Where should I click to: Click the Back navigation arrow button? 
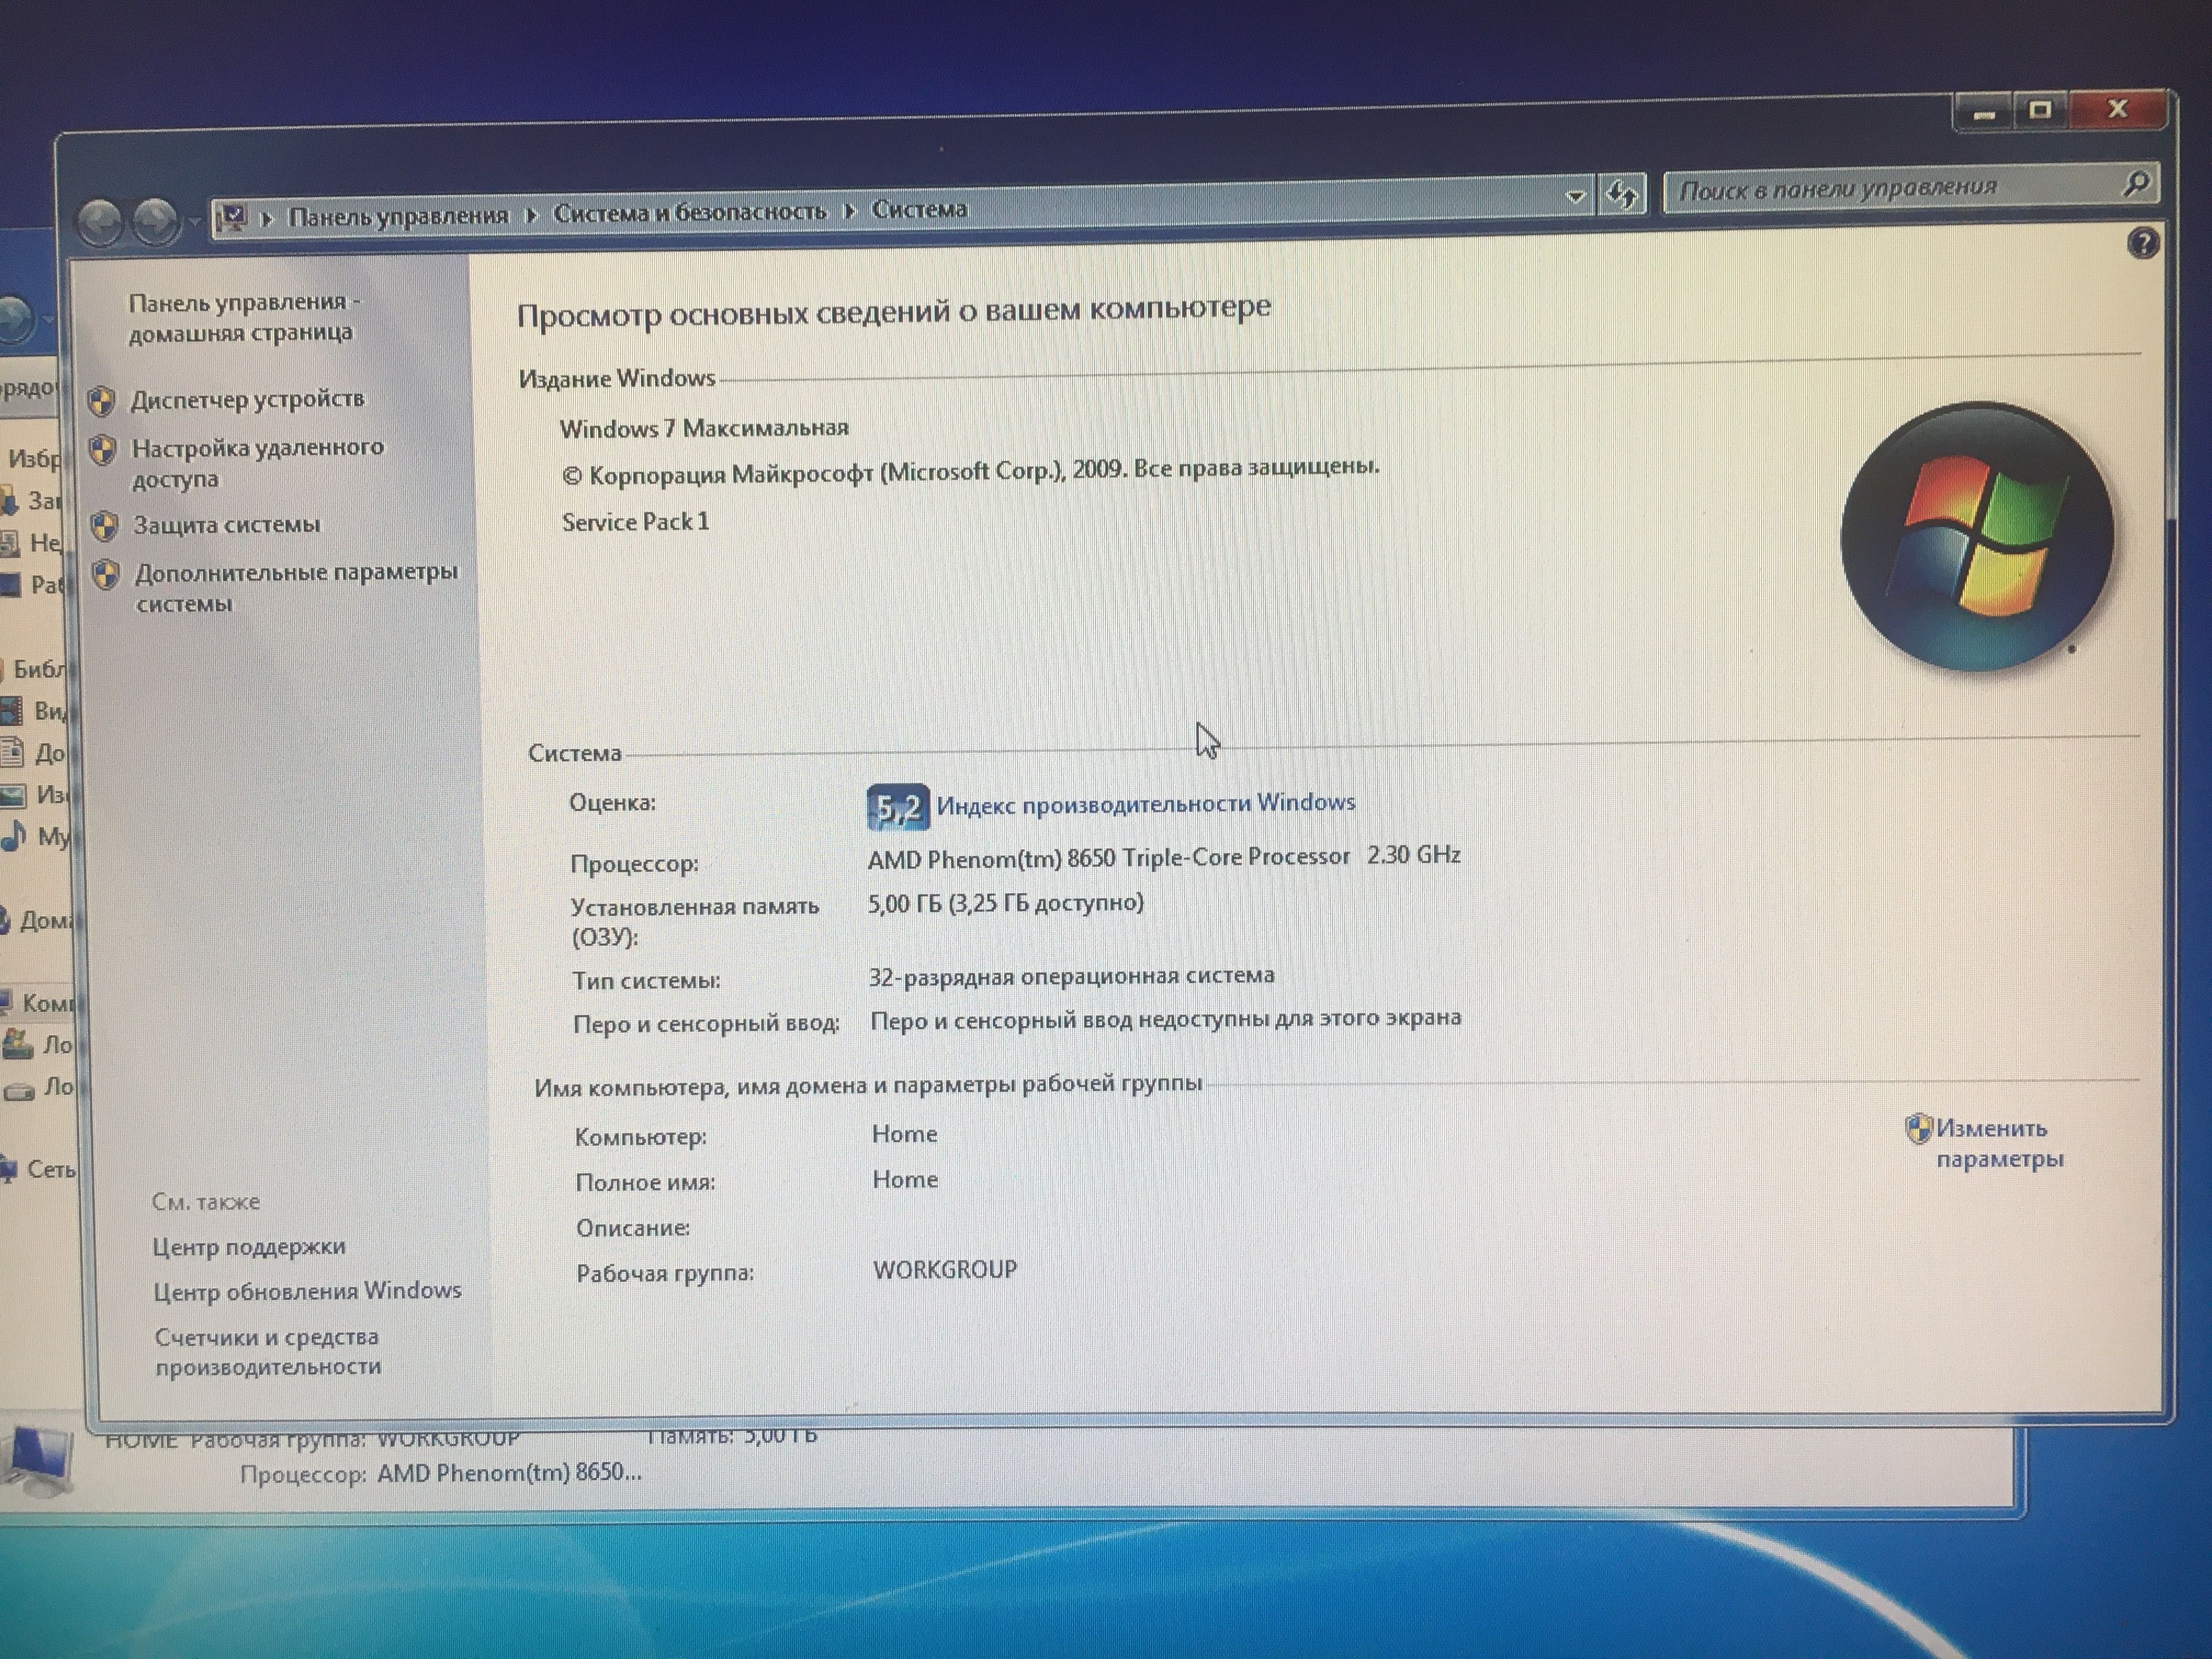tap(100, 221)
